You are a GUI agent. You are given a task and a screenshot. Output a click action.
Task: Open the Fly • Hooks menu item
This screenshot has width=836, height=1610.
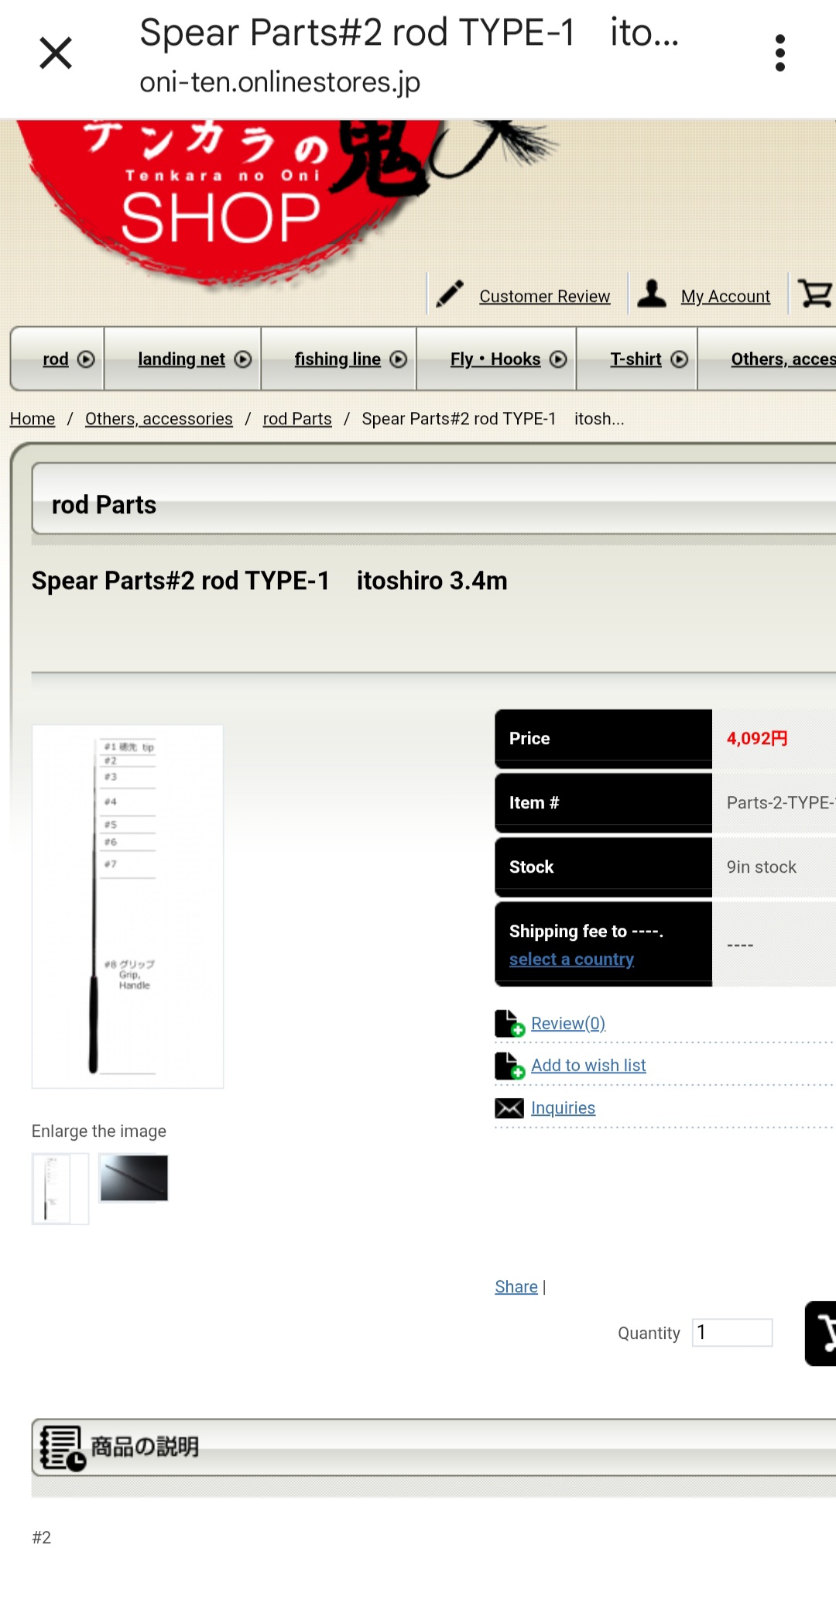tap(495, 359)
